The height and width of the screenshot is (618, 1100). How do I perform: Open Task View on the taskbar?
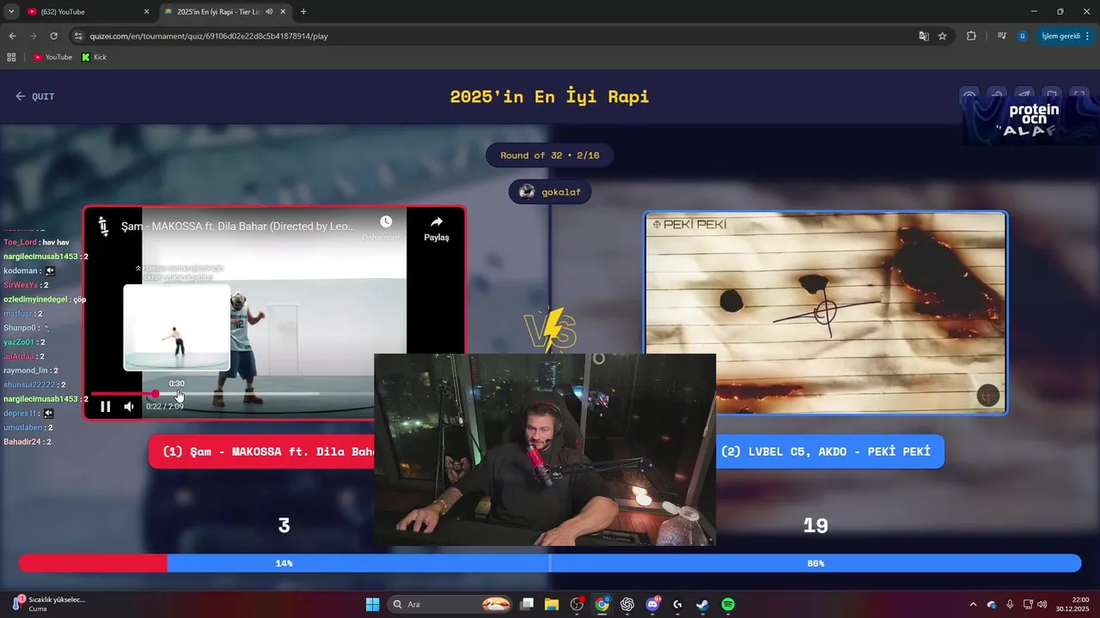coord(527,604)
